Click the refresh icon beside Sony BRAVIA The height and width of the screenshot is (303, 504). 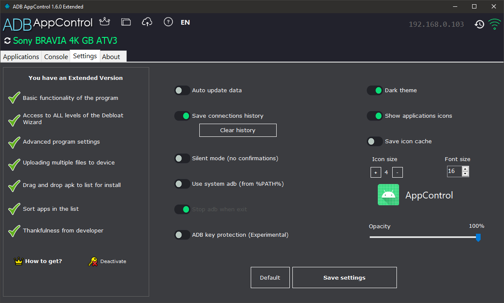(x=7, y=41)
